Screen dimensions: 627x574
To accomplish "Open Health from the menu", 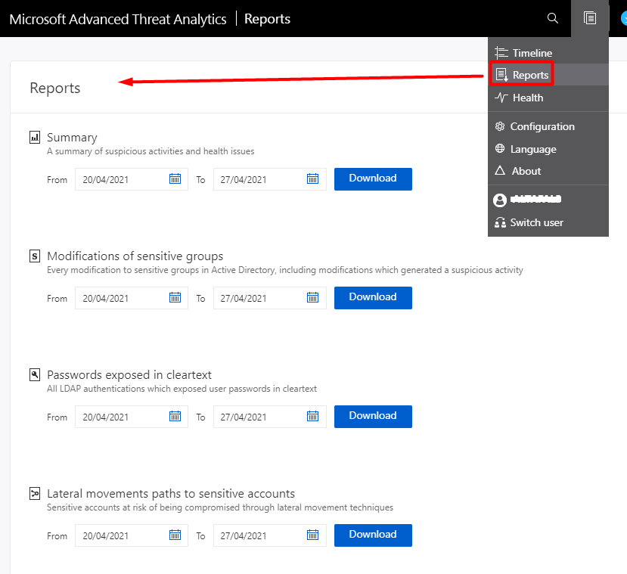I will pyautogui.click(x=548, y=98).
